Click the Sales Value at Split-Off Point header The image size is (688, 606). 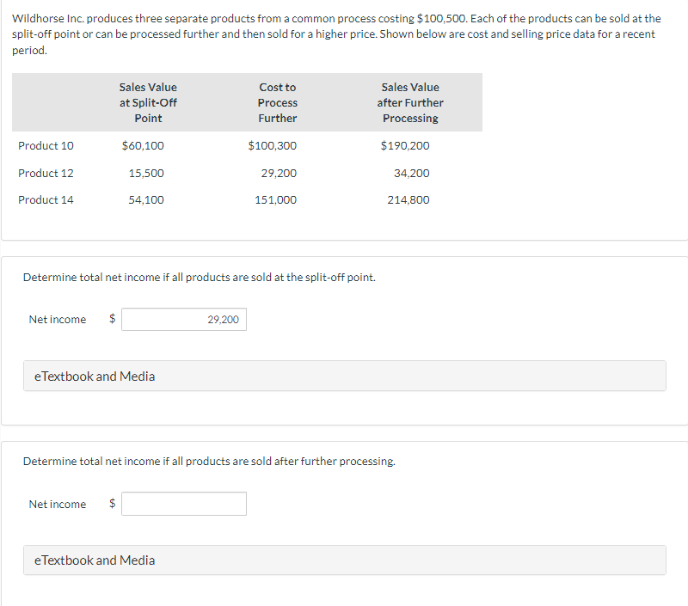[148, 102]
